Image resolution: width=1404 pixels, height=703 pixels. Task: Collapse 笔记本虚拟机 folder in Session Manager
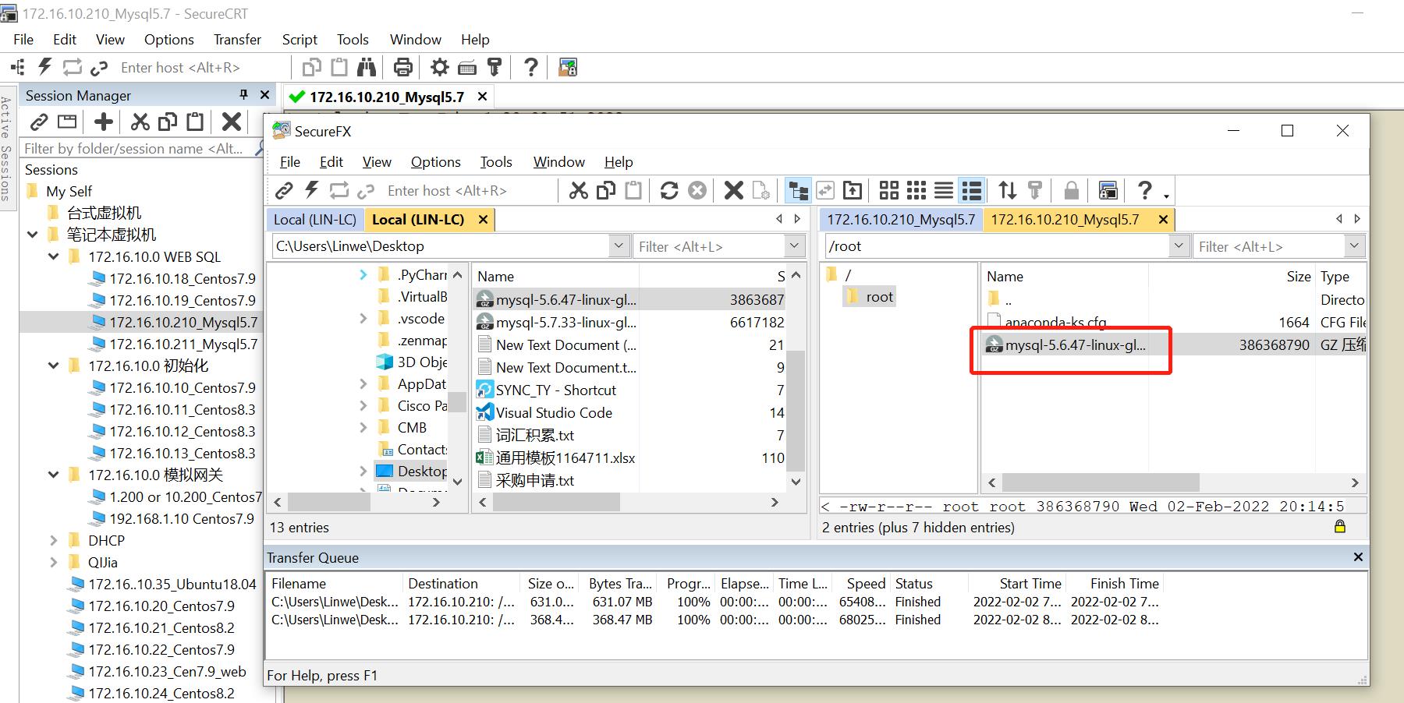click(x=33, y=235)
